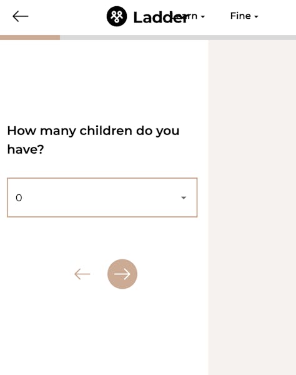Screen dimensions: 296x375
Task: Continue with the round tan next button
Action: click(122, 274)
